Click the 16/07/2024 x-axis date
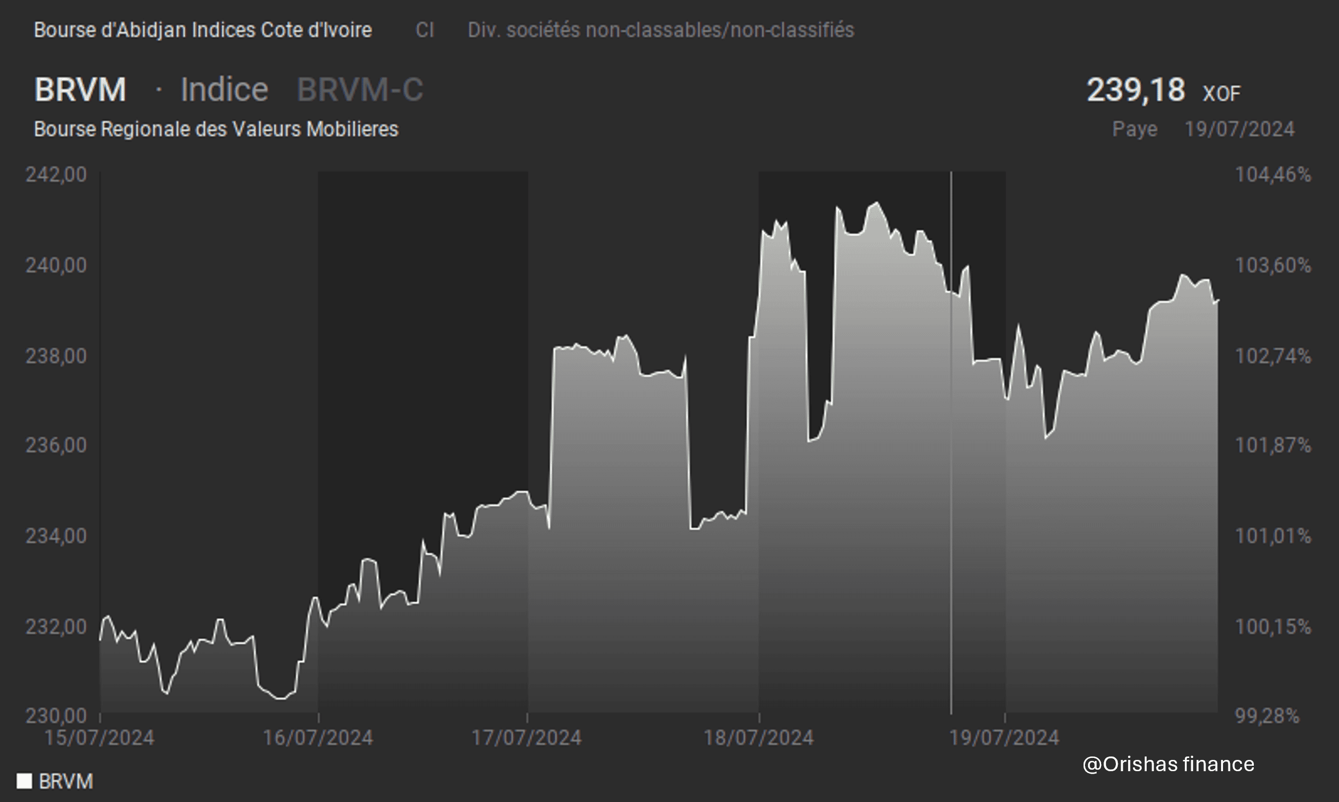The height and width of the screenshot is (802, 1339). click(x=318, y=738)
